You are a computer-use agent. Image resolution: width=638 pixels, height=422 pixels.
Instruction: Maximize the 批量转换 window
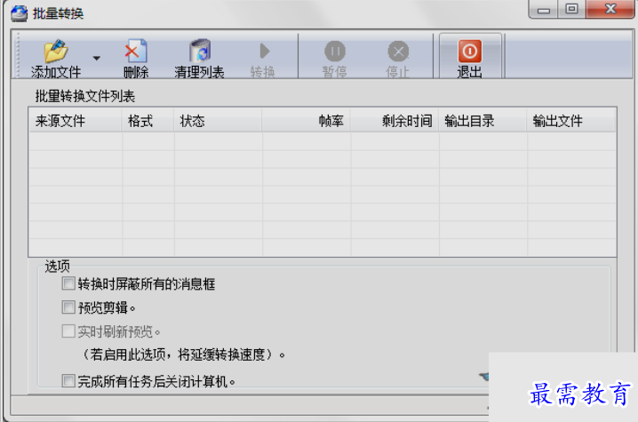click(571, 9)
